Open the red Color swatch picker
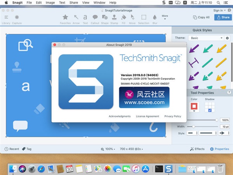Screen dimensions: 233x175 coord(194,107)
